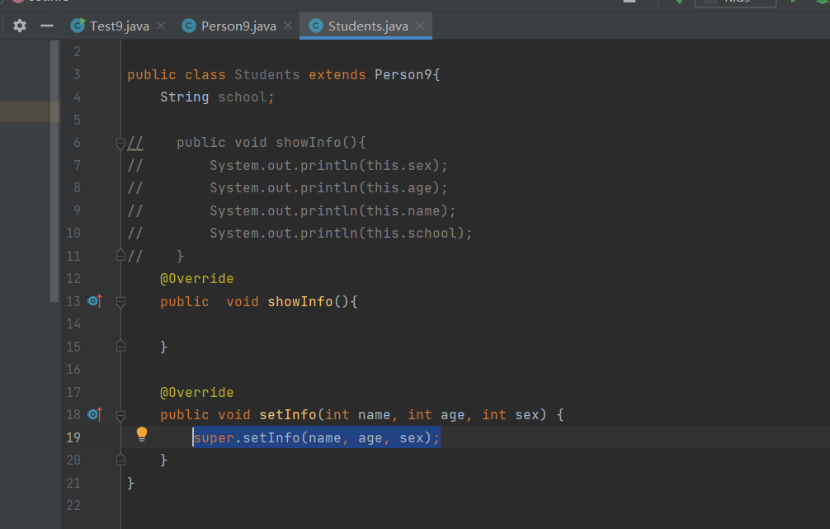Click showInfo method name on line 13
This screenshot has height=529, width=830.
tap(300, 301)
